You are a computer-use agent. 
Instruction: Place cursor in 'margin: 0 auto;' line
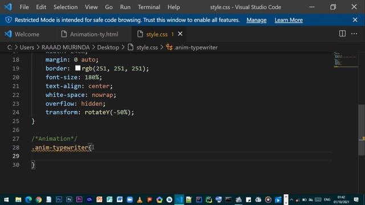[72, 60]
